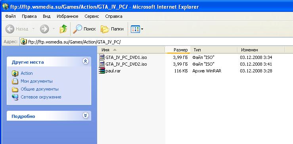
Task: Click the Action FTP folder icon
Action: [15, 73]
